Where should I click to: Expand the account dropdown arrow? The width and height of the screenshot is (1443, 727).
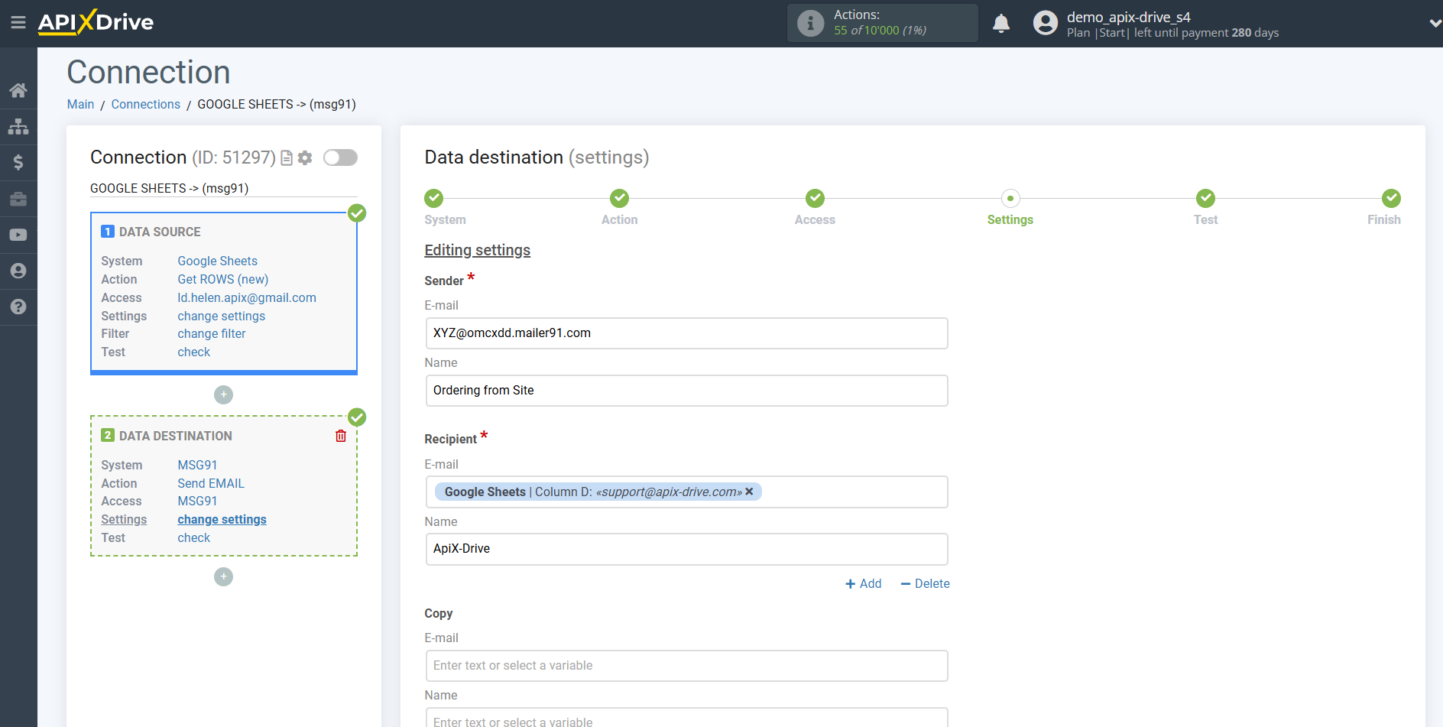pos(1435,24)
